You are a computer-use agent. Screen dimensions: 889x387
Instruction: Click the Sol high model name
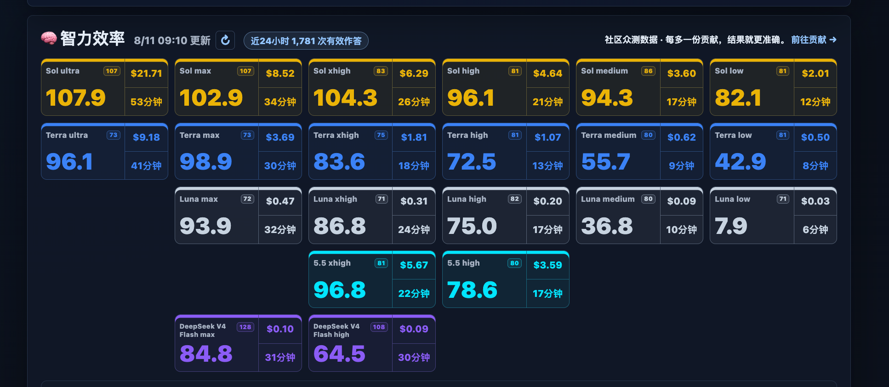463,71
